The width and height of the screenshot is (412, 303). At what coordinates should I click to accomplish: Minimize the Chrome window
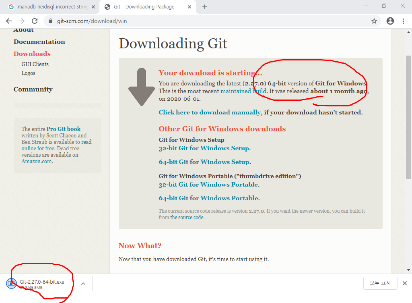pyautogui.click(x=365, y=6)
